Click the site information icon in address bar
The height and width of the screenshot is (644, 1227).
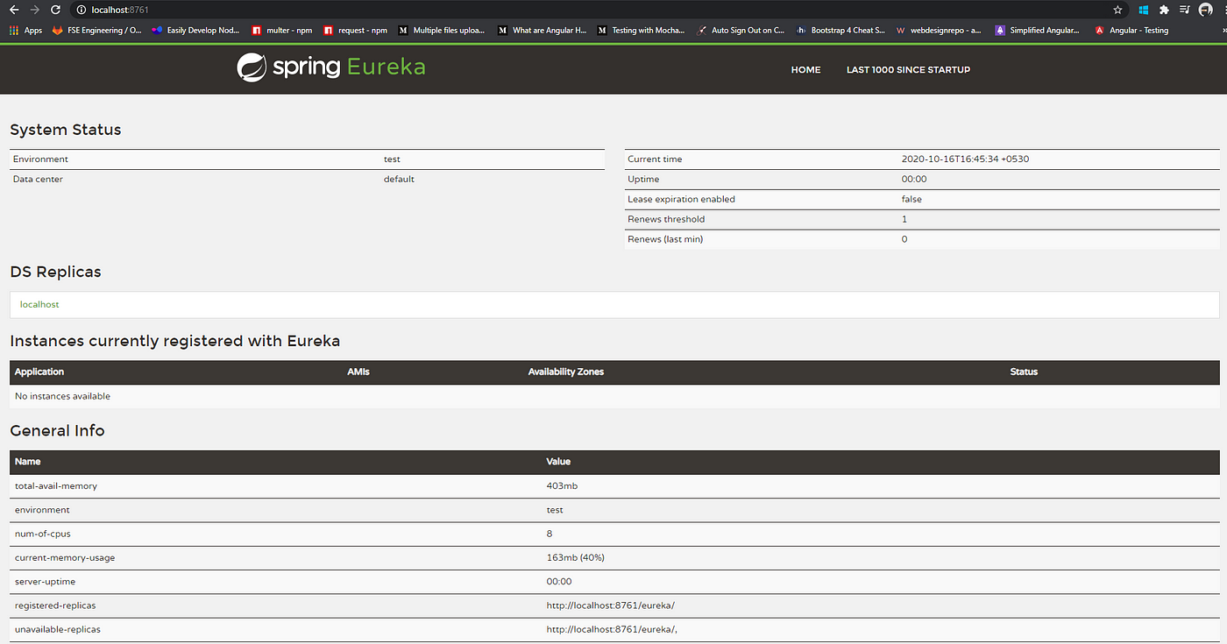81,10
